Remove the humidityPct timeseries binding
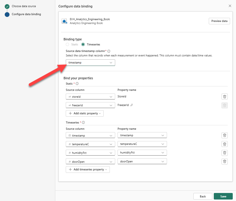Viewport: 236px width, 201px height. click(224, 153)
